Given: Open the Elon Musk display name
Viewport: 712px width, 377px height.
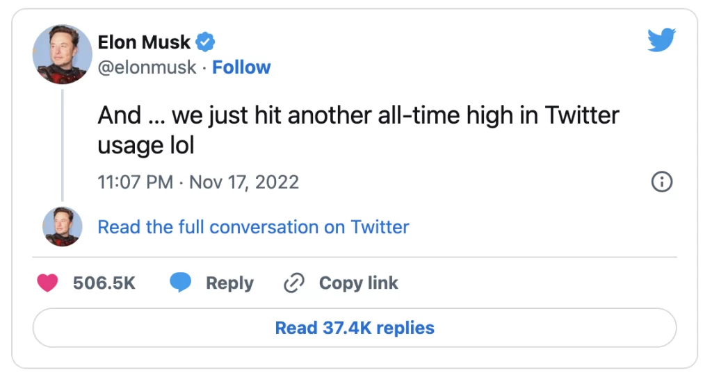Looking at the screenshot, I should click(x=144, y=42).
